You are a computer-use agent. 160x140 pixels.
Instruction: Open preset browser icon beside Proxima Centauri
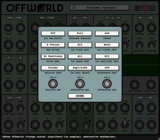click(x=74, y=8)
